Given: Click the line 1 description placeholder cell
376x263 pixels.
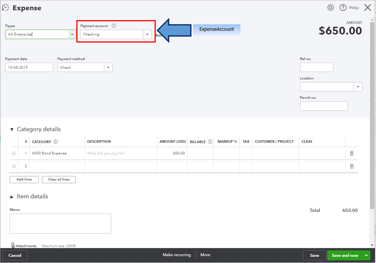Looking at the screenshot, I should click(121, 153).
